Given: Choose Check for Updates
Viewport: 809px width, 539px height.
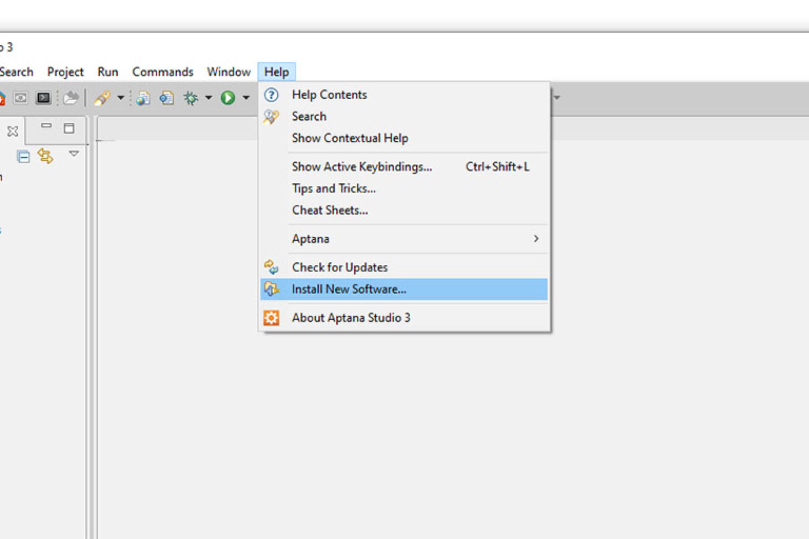Looking at the screenshot, I should pyautogui.click(x=404, y=267).
